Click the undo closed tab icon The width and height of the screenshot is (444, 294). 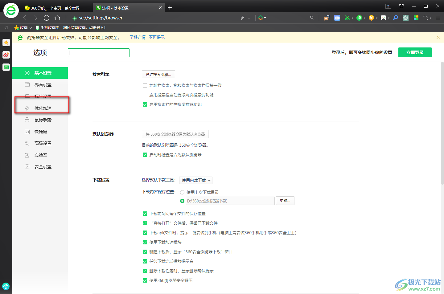pos(426,18)
